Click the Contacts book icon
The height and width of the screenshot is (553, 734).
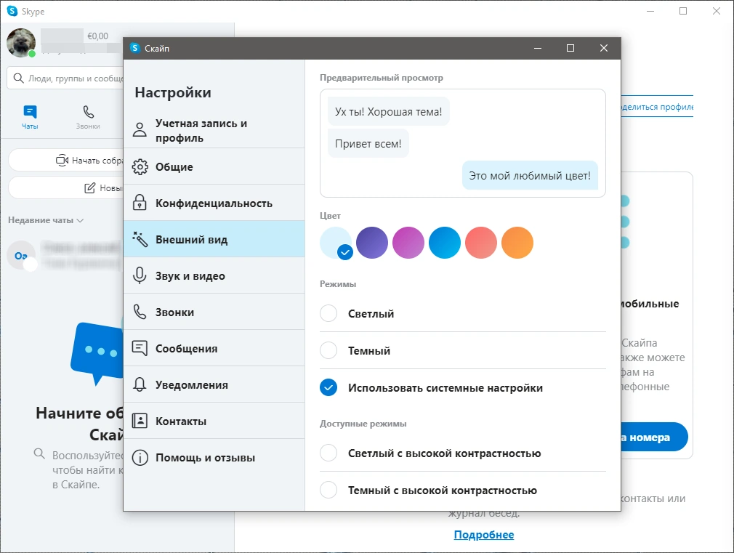click(140, 421)
